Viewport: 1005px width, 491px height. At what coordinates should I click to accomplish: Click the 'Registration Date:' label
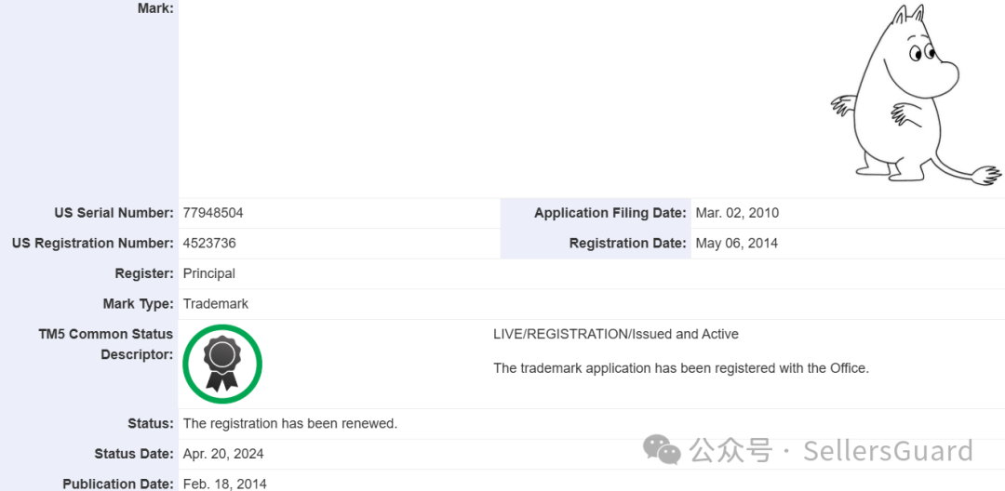628,244
